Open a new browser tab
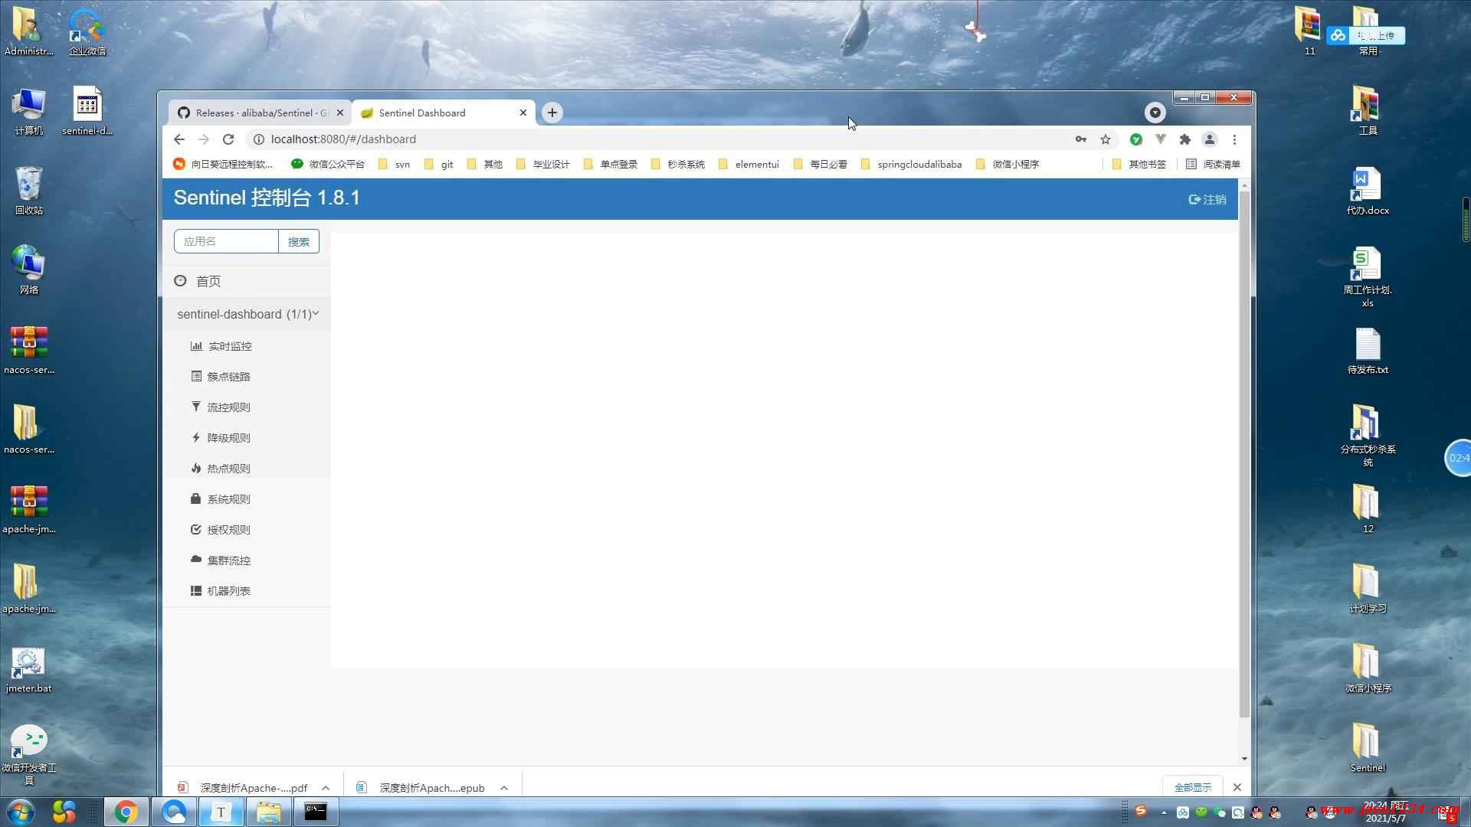The height and width of the screenshot is (827, 1471). pos(552,113)
